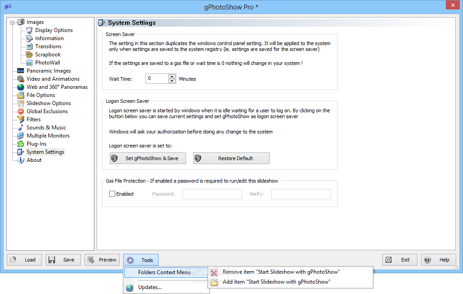The height and width of the screenshot is (294, 463).
Task: Click the Filters funnel icon
Action: pyautogui.click(x=21, y=119)
